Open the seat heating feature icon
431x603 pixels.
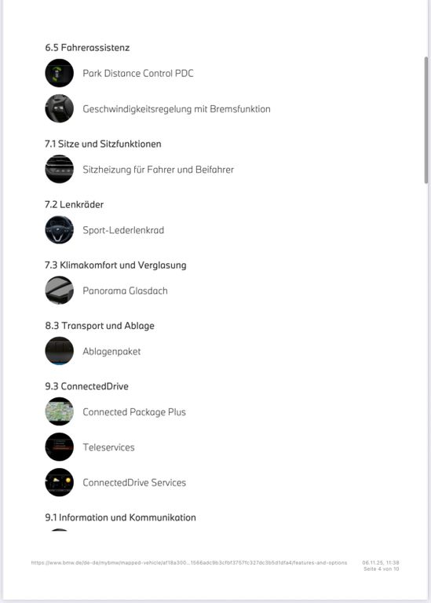tap(59, 170)
